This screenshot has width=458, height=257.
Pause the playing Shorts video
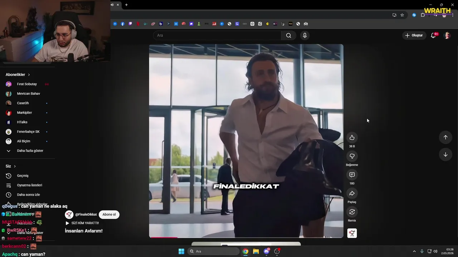point(246,141)
